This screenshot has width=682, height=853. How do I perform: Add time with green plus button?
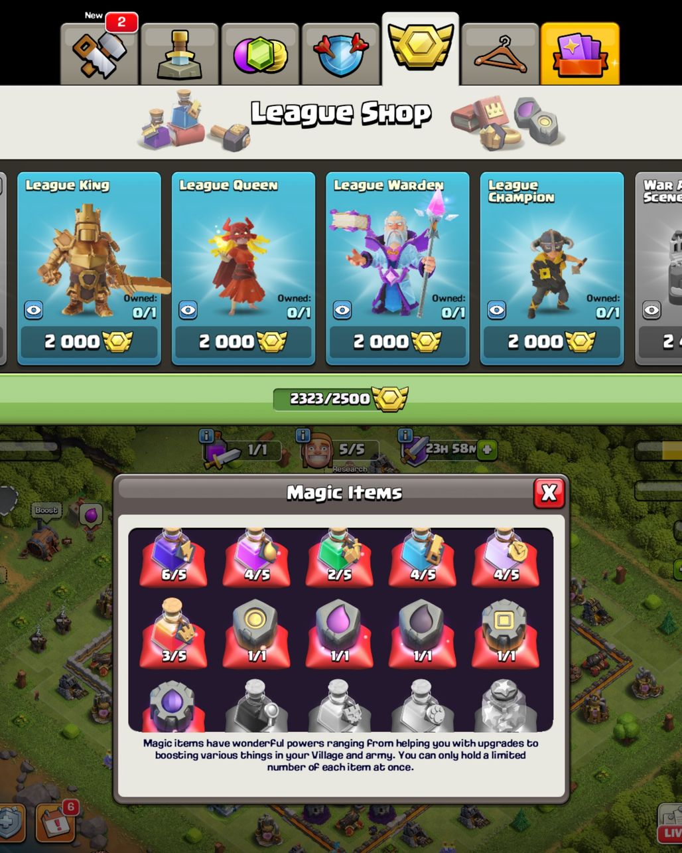(x=487, y=449)
